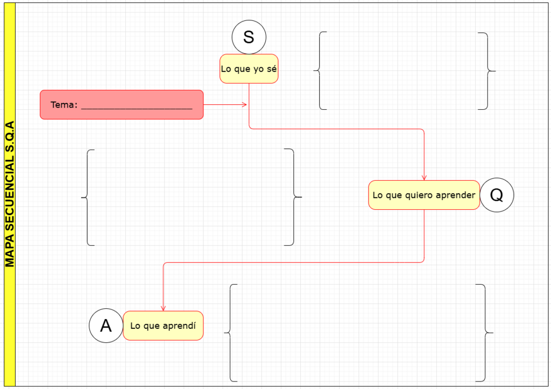551x389 pixels.
Task: Click the 'Lo que aprendí' box
Action: tap(163, 326)
